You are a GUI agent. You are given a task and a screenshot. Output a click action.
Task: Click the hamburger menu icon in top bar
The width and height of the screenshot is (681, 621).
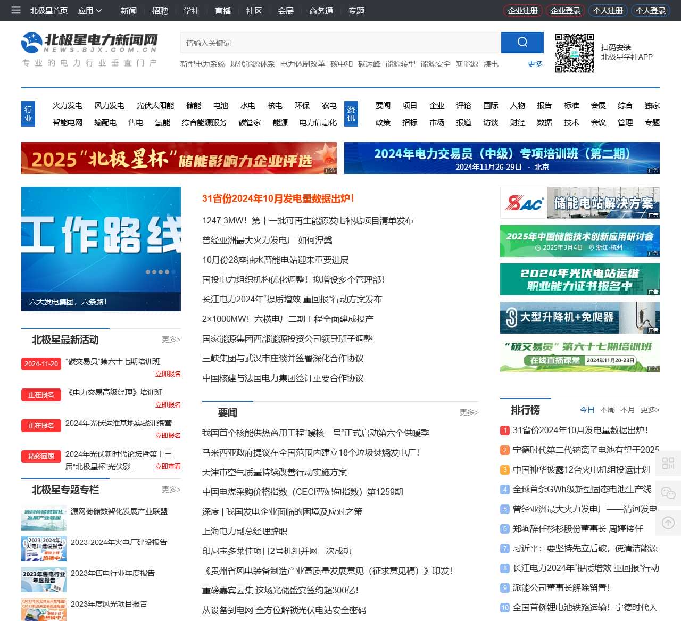click(16, 10)
